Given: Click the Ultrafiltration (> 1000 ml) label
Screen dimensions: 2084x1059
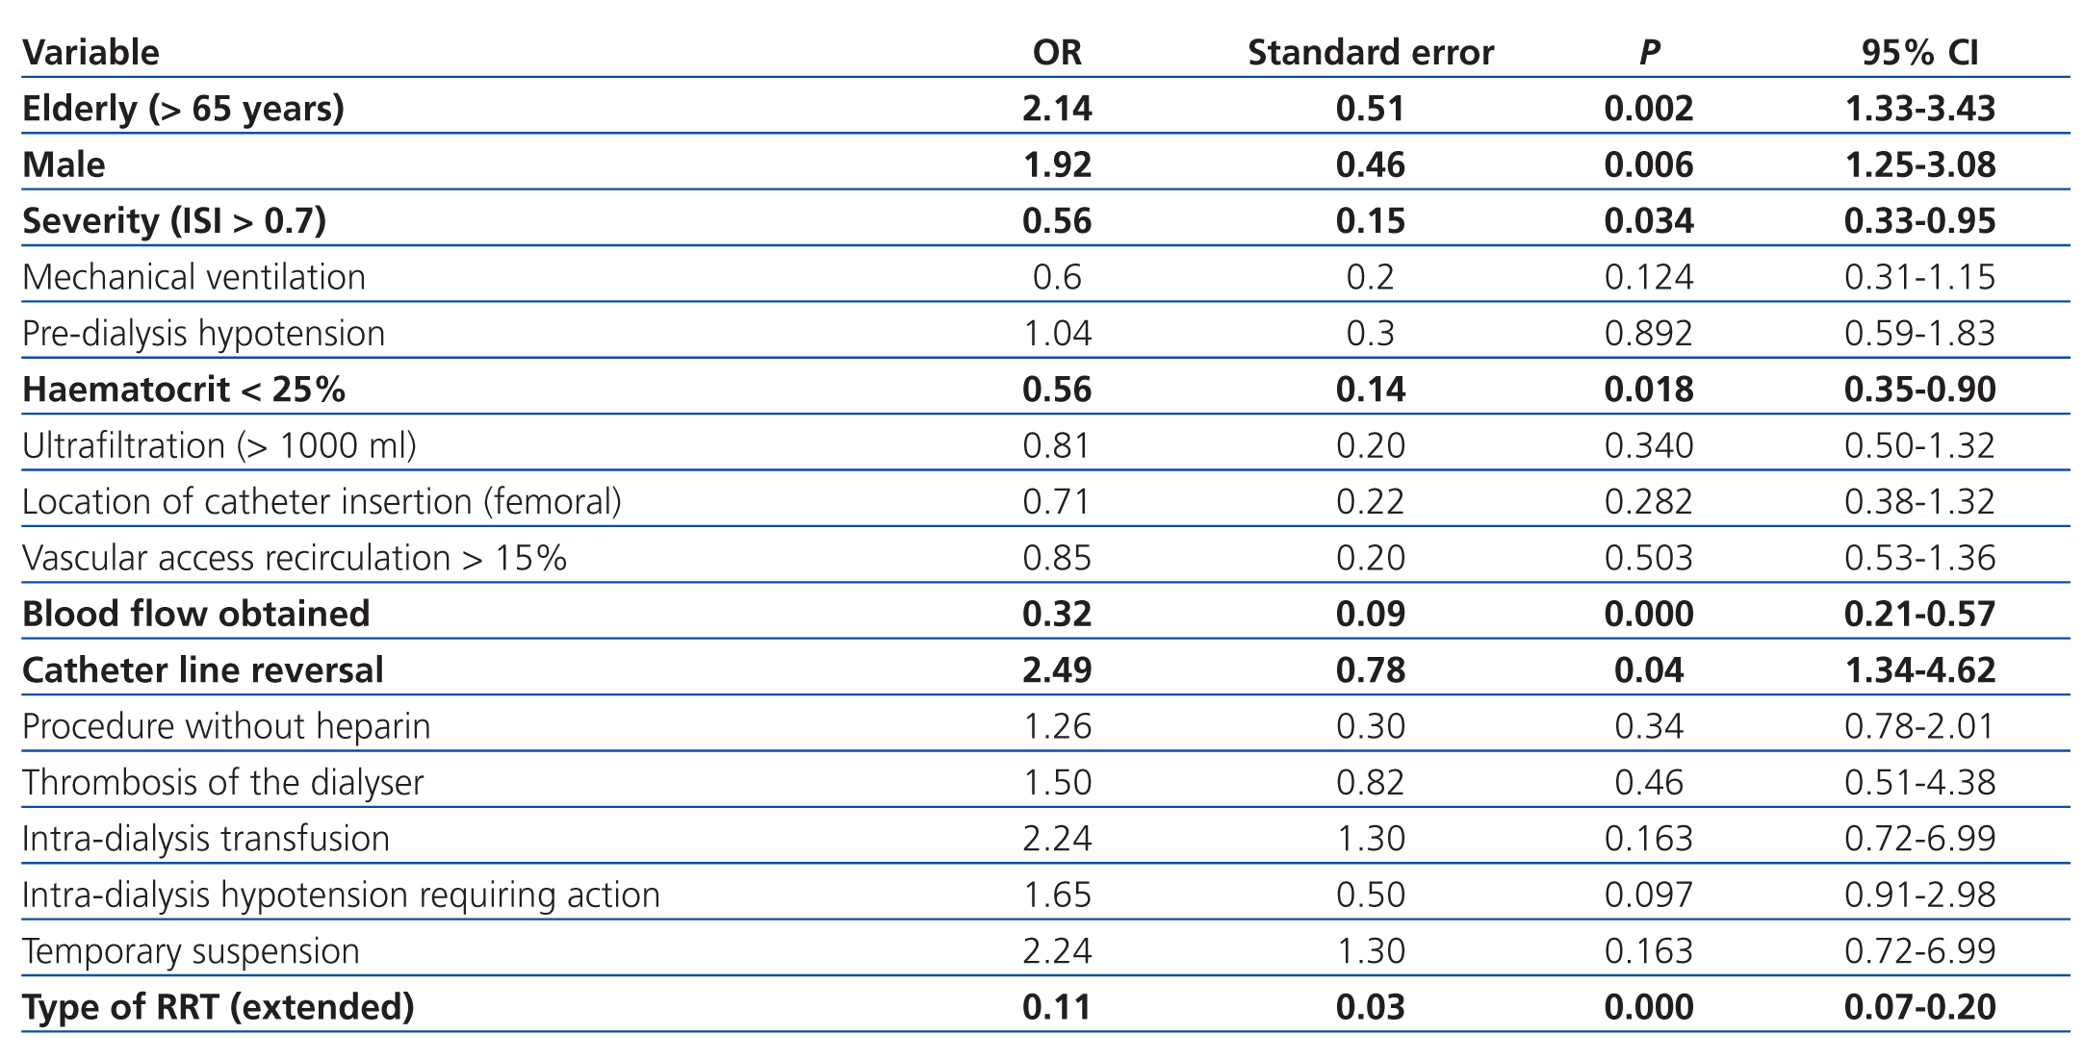Looking at the screenshot, I should coord(219,445).
